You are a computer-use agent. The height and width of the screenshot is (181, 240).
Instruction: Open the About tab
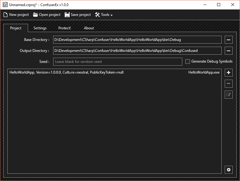pos(89,28)
